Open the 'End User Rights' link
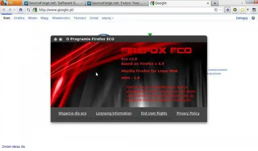Viewport: 258px width, 151px height. pyautogui.click(x=154, y=113)
